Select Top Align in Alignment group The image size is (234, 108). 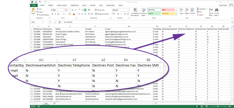pyautogui.click(x=80, y=10)
